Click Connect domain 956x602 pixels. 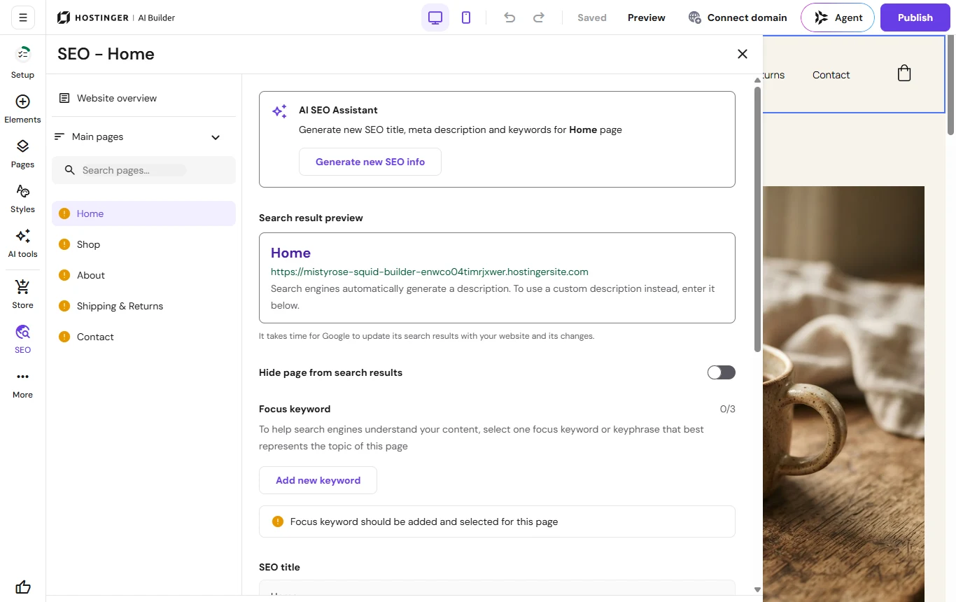click(x=738, y=17)
